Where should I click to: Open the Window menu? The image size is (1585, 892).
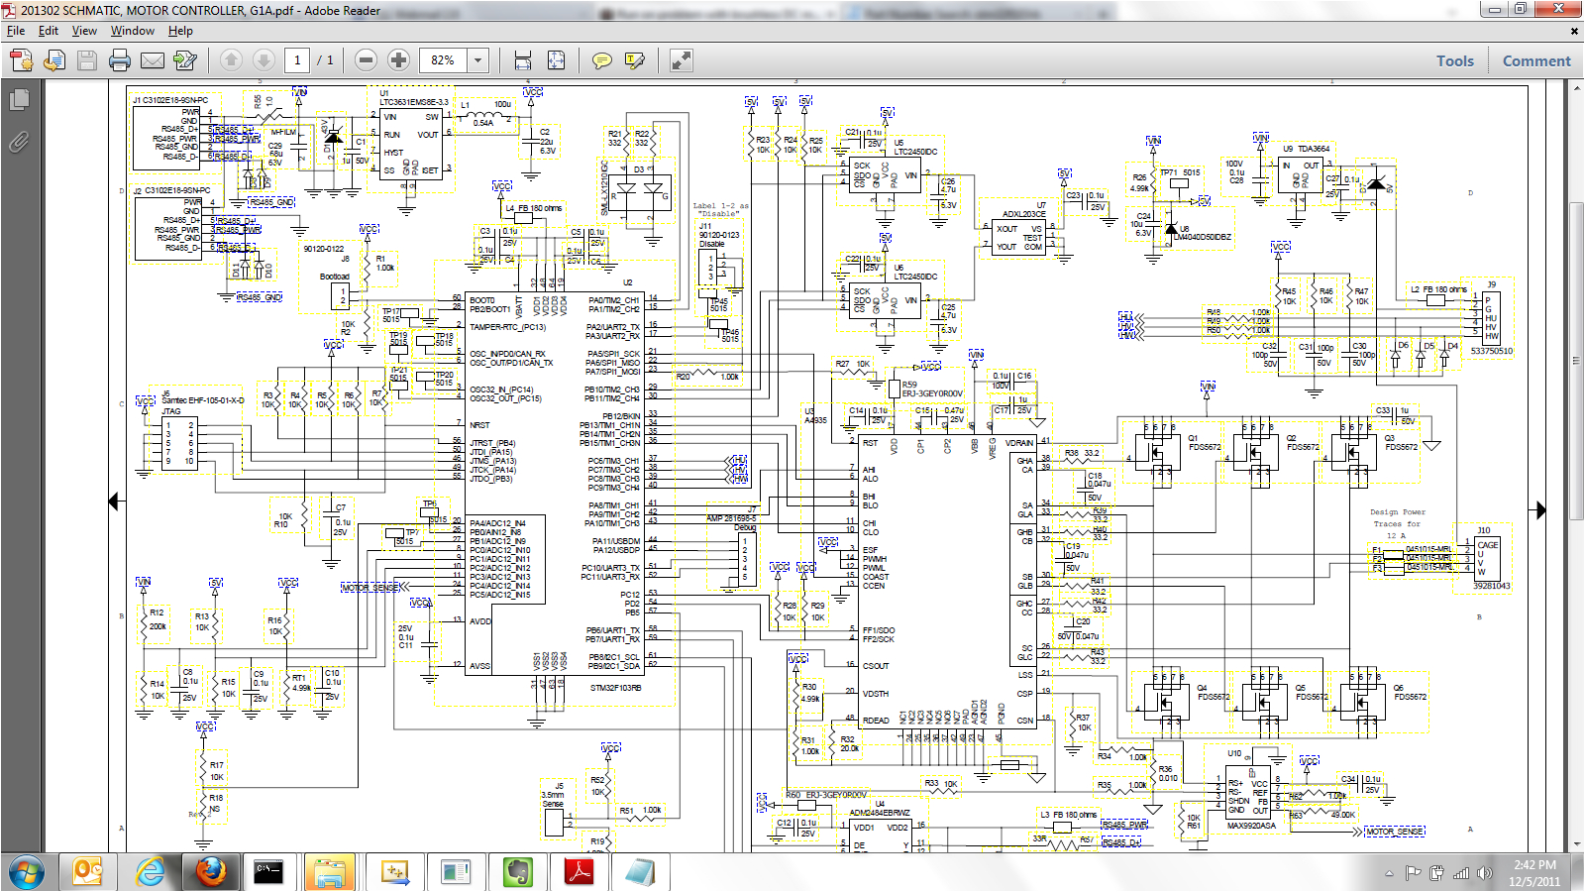(132, 31)
